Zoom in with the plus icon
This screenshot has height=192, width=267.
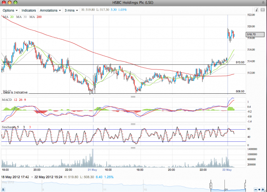pos(263,189)
